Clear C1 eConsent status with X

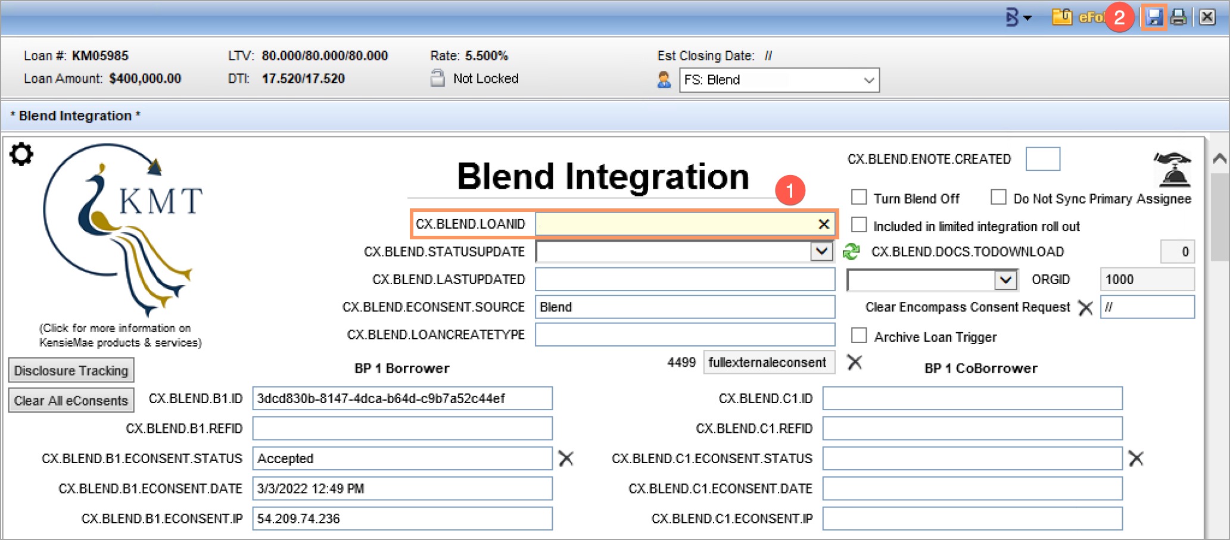1136,458
